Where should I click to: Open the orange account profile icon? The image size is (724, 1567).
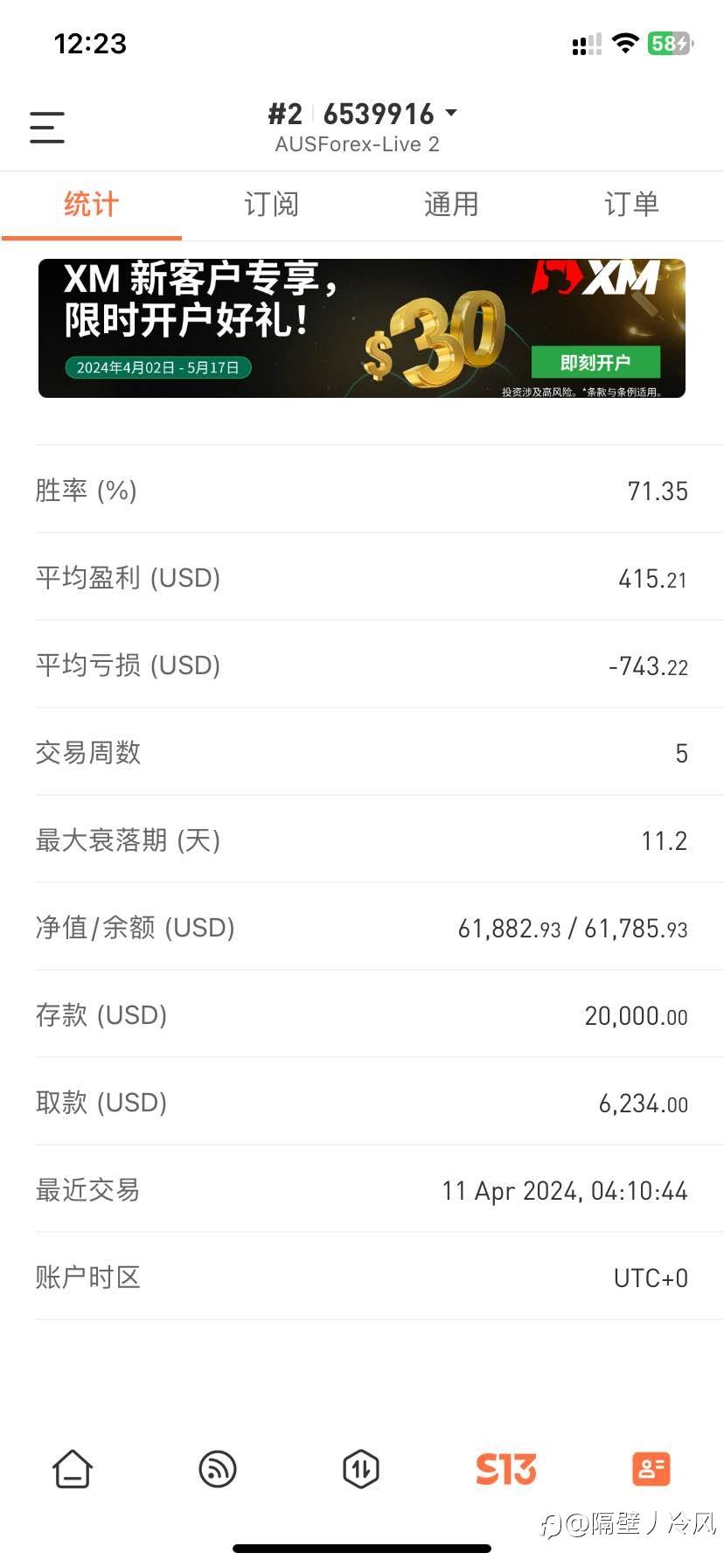651,1469
